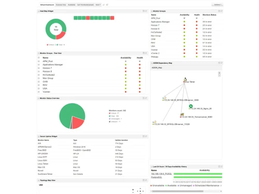Collapse the Heat Map Widget panel
Screen dimensions: 259x194
point(38,11)
